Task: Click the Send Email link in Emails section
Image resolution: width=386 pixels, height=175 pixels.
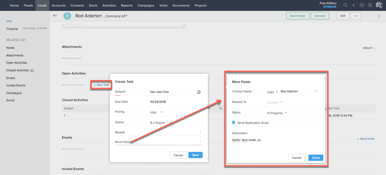Action: [x=365, y=139]
